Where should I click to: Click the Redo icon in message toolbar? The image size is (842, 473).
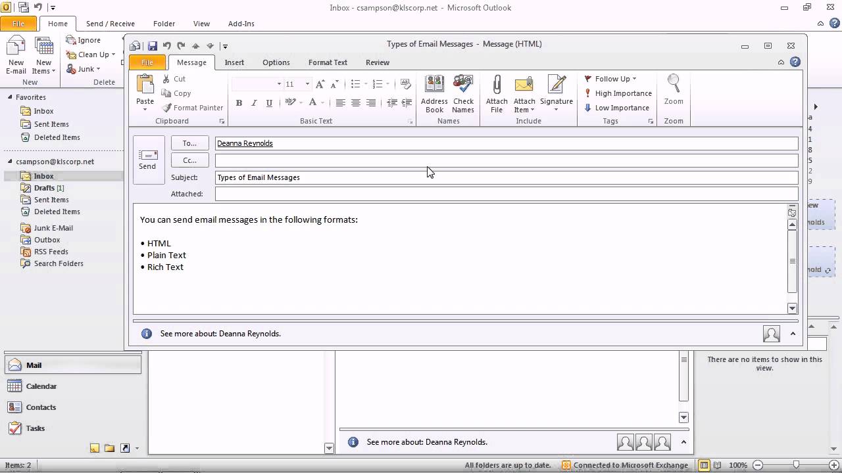(181, 46)
